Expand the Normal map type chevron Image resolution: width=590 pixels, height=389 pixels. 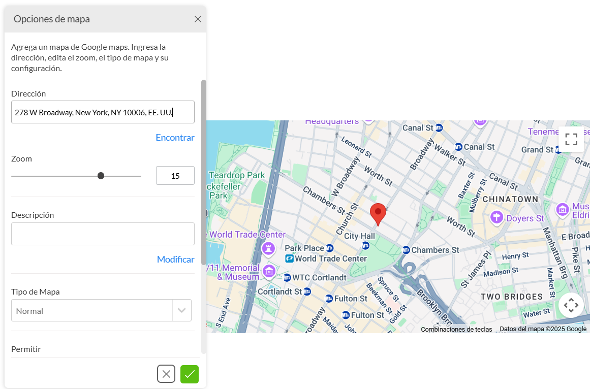click(182, 310)
